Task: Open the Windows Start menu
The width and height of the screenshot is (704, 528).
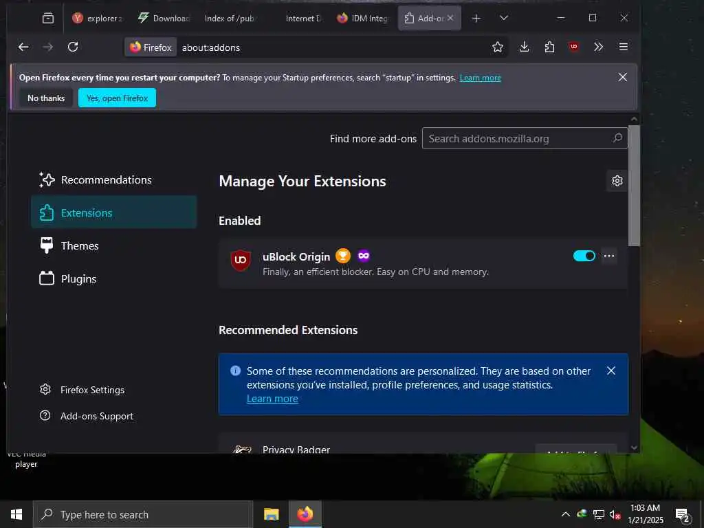Action: [16, 514]
